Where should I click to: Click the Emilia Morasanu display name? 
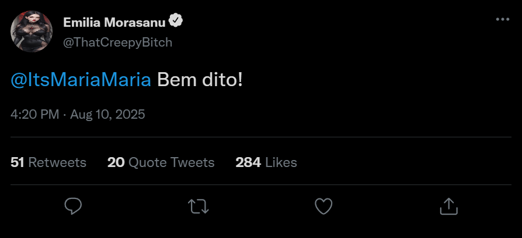point(114,22)
